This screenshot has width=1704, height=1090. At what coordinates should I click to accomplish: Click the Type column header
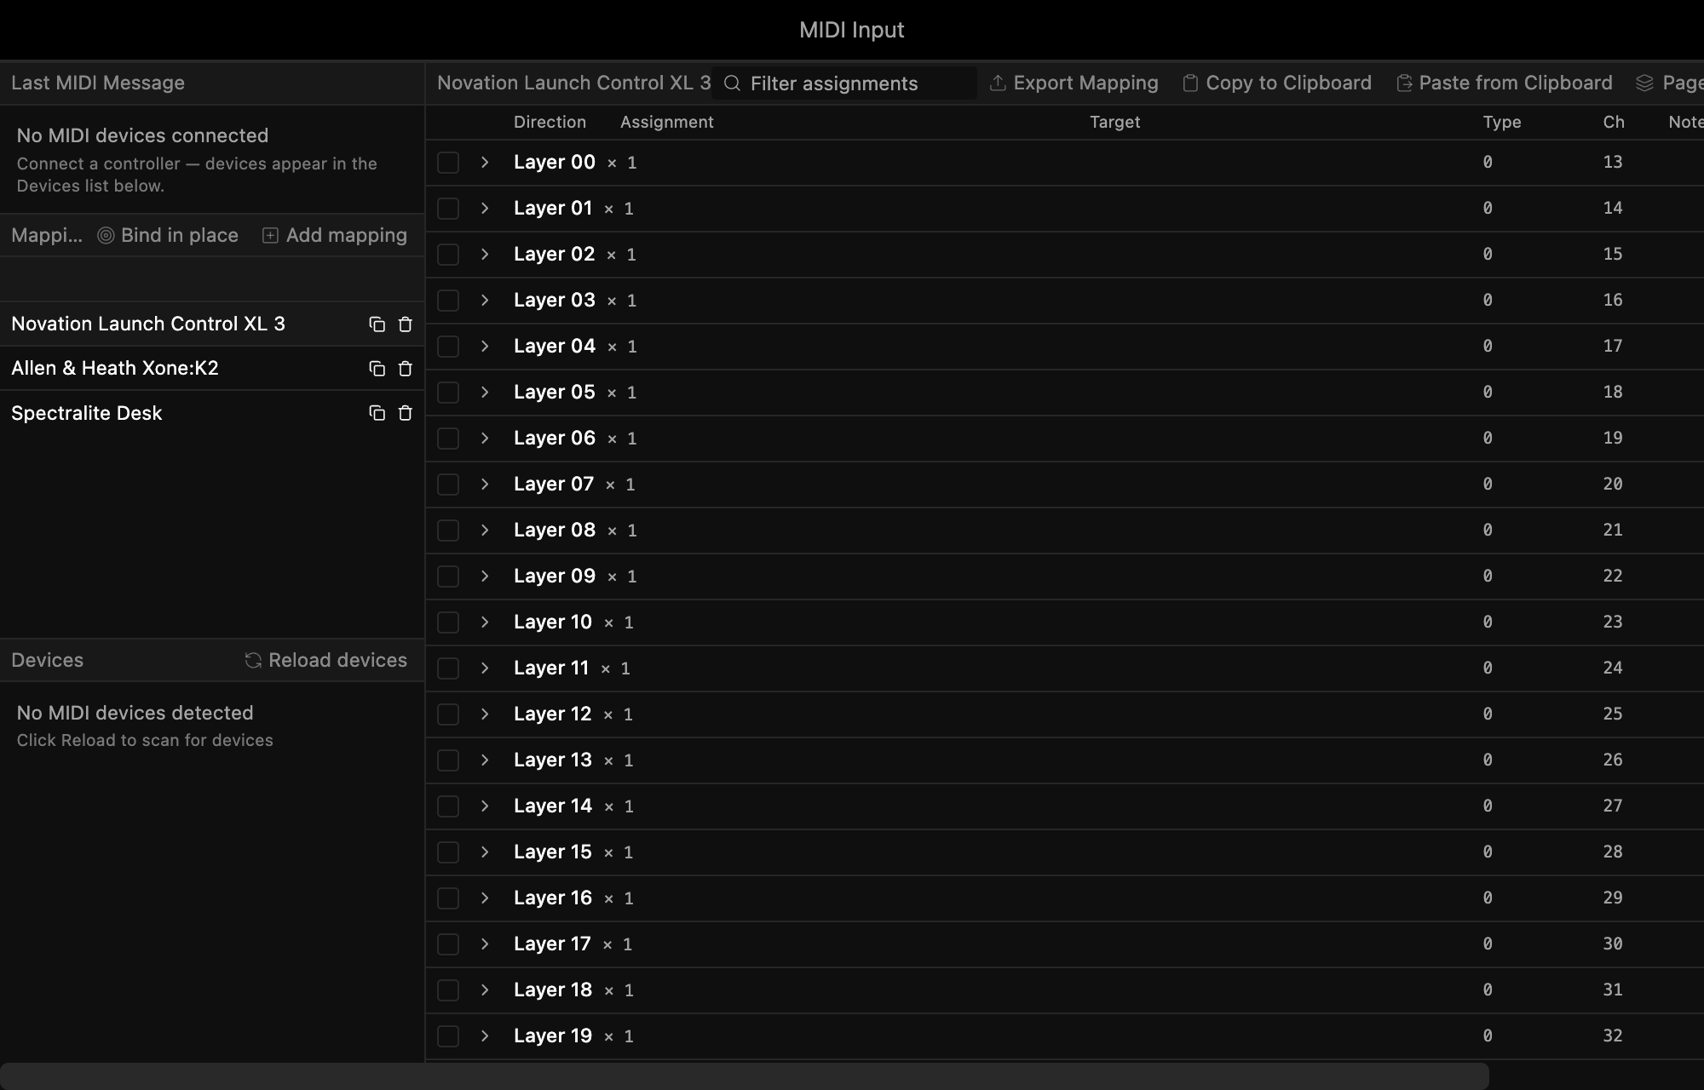click(1502, 122)
